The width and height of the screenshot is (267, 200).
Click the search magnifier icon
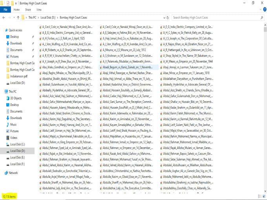click(x=262, y=18)
